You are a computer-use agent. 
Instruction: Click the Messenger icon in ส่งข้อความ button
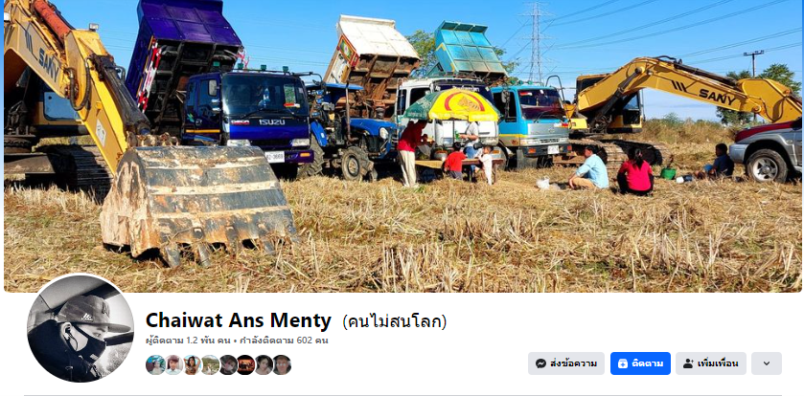540,363
